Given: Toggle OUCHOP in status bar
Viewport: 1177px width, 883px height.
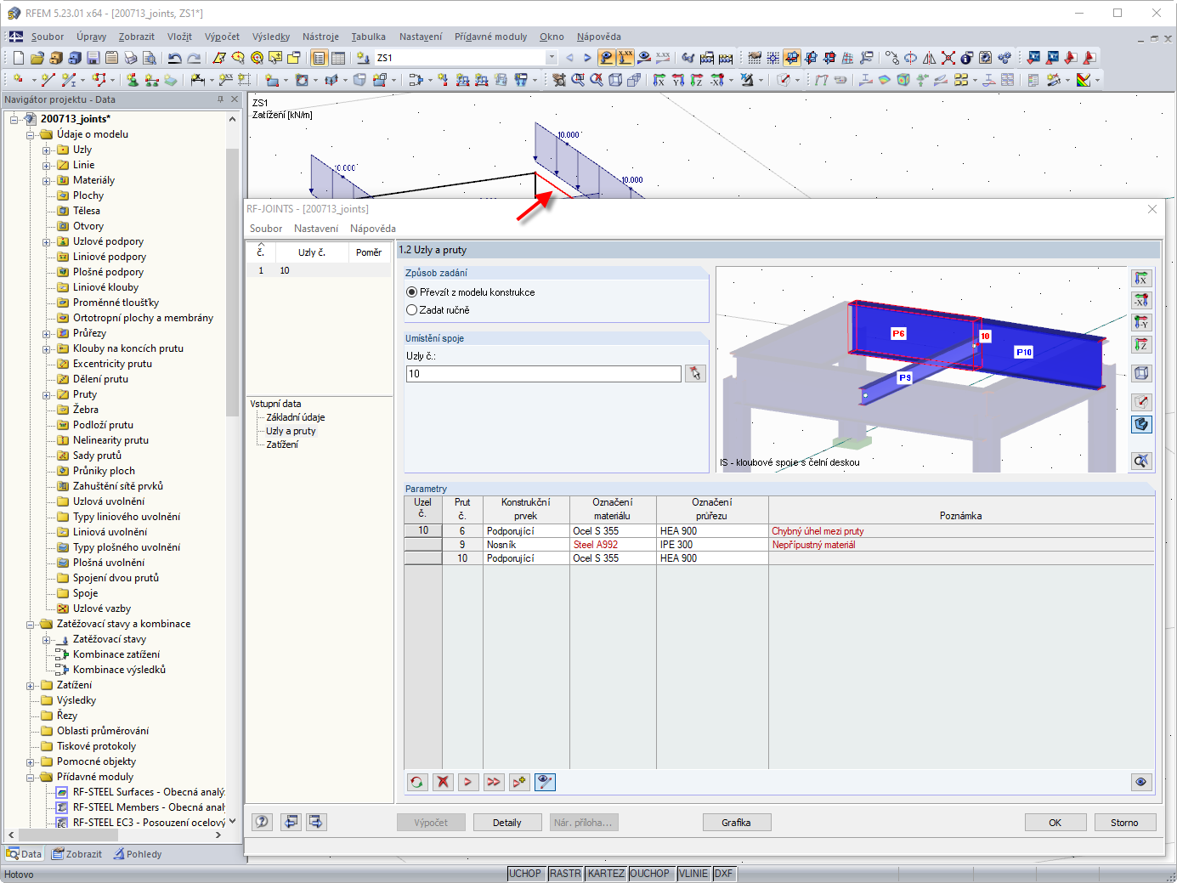Looking at the screenshot, I should 650,874.
